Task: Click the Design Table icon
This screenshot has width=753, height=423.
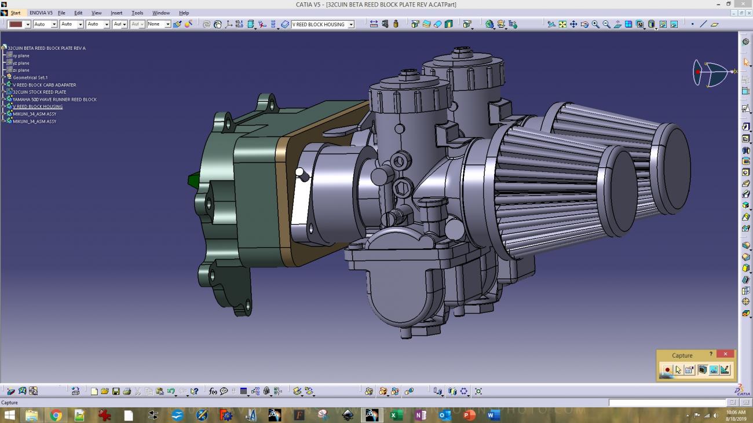Action: pyautogui.click(x=243, y=391)
